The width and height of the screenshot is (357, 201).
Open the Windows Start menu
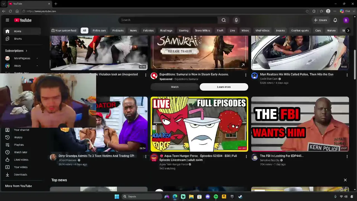117,197
